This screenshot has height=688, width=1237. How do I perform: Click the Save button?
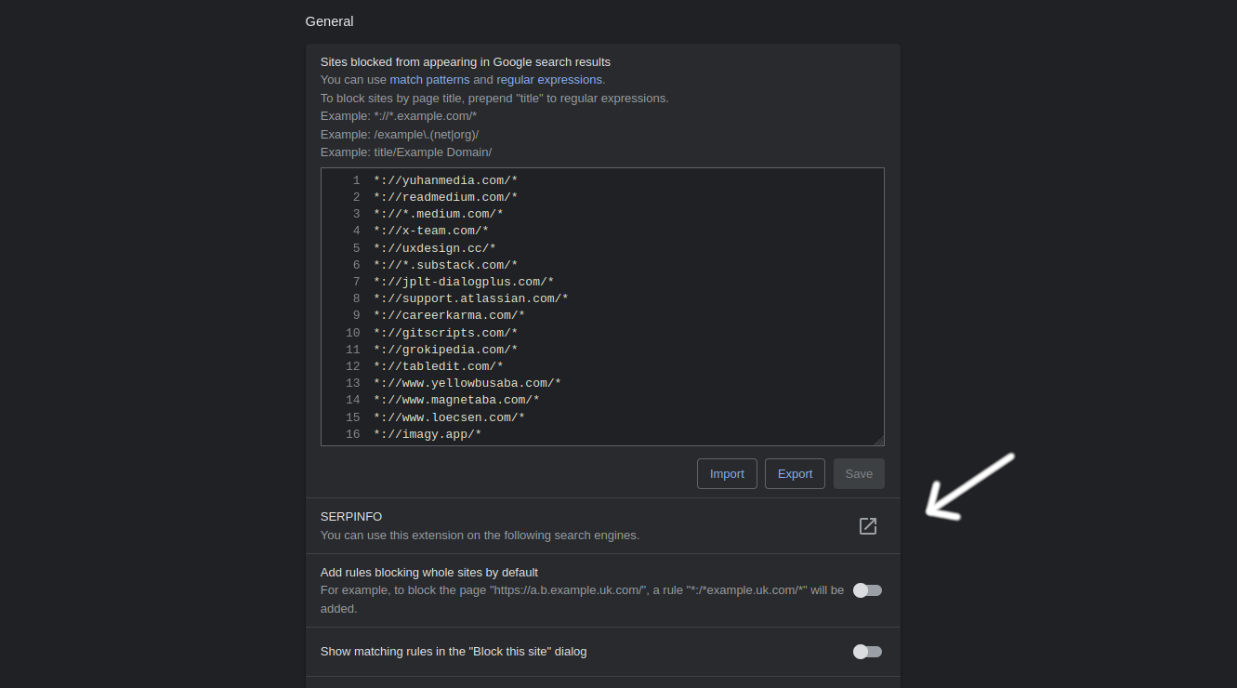pyautogui.click(x=858, y=474)
